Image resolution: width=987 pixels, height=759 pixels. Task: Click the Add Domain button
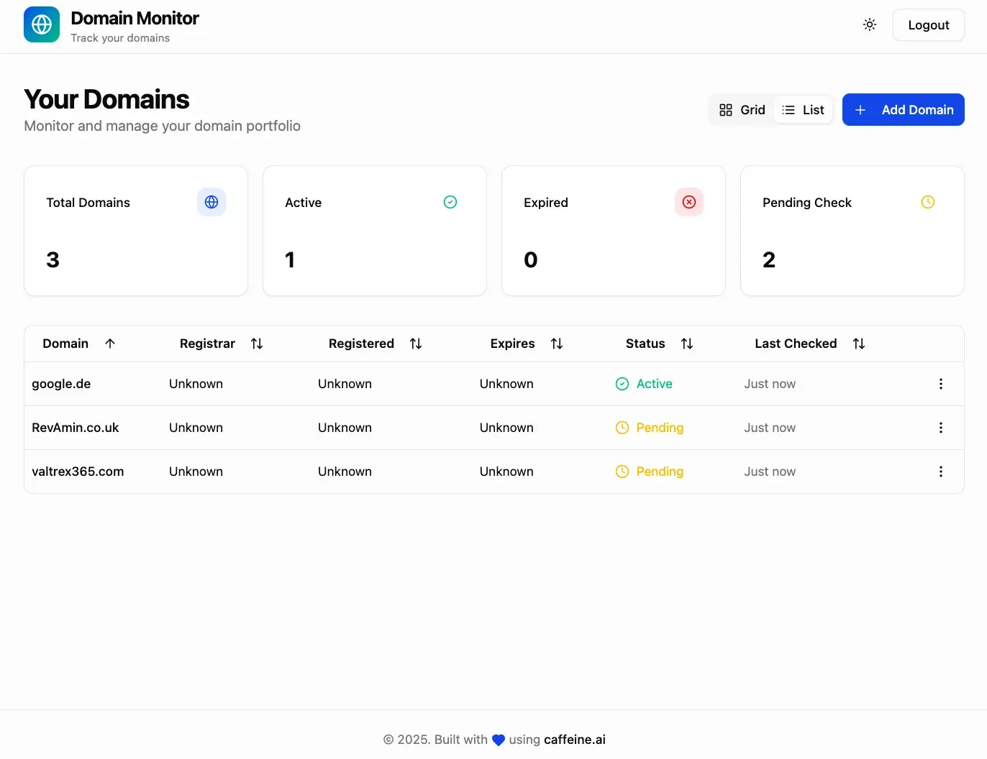click(x=904, y=110)
